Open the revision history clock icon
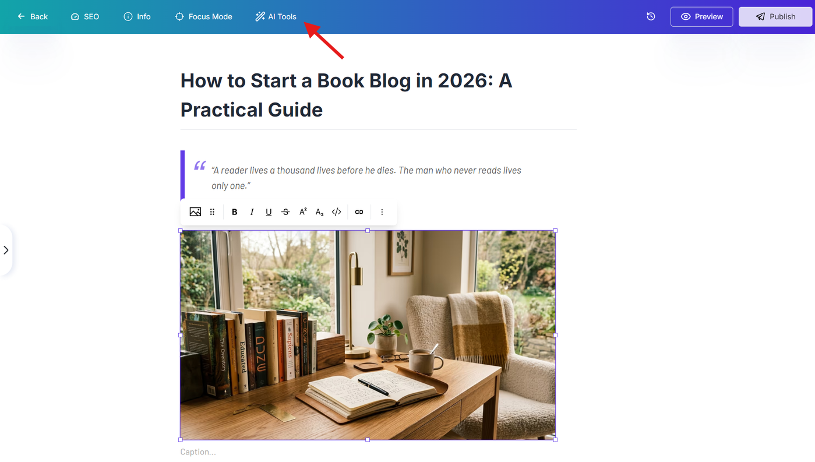This screenshot has width=815, height=462. click(651, 16)
